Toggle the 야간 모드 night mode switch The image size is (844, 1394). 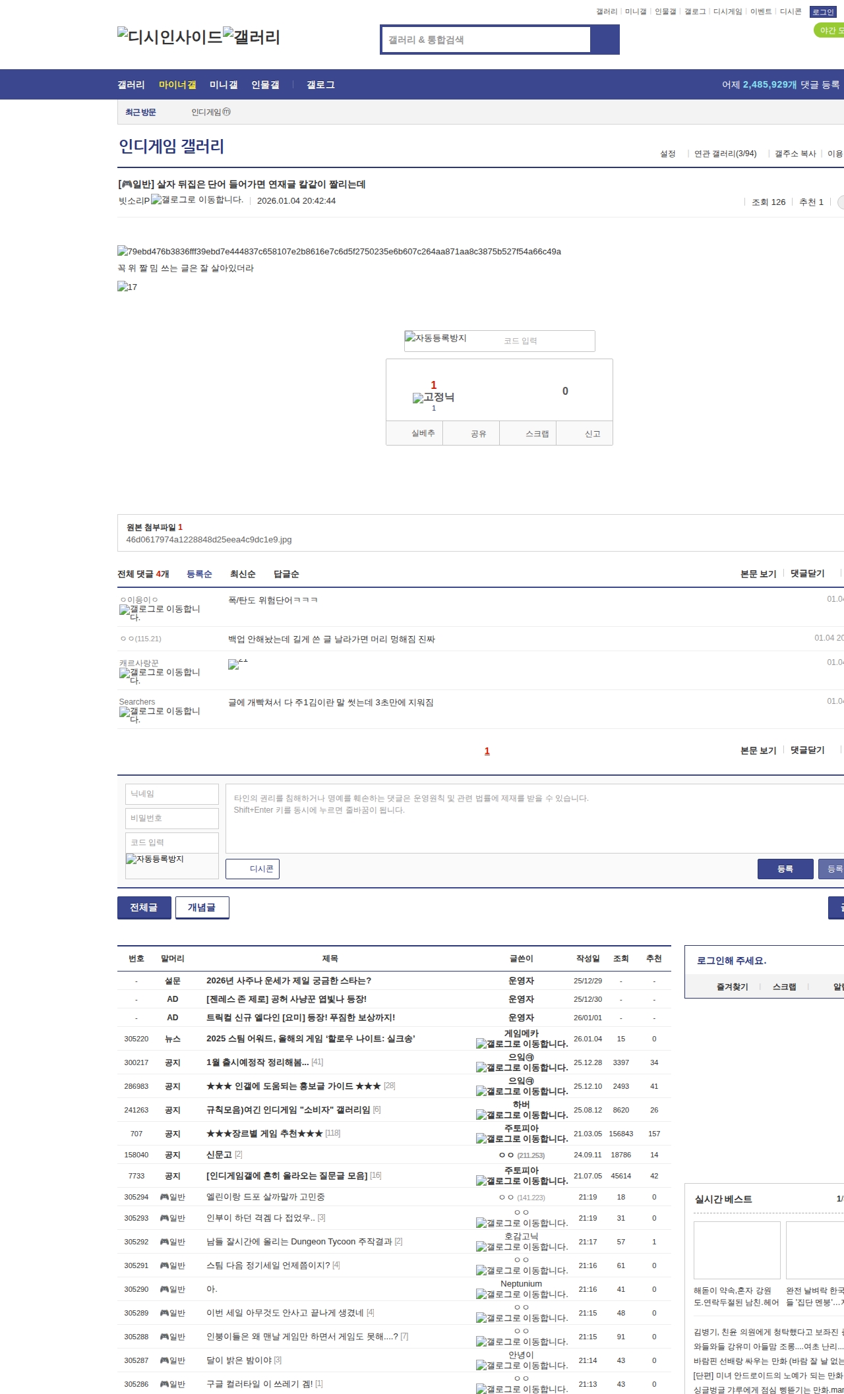coord(829,30)
